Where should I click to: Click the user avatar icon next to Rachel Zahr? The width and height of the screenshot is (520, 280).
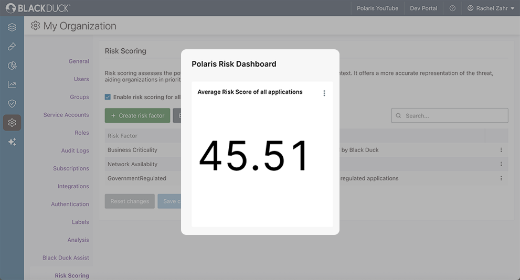tap(470, 8)
